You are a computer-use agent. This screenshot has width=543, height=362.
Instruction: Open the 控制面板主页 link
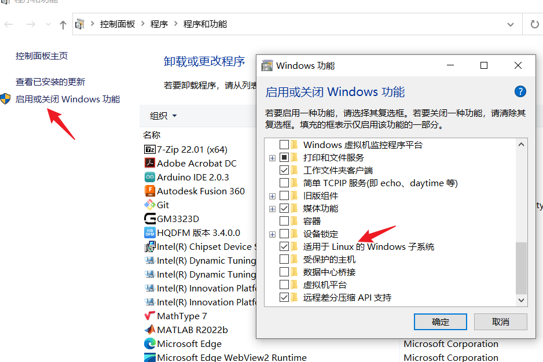42,56
